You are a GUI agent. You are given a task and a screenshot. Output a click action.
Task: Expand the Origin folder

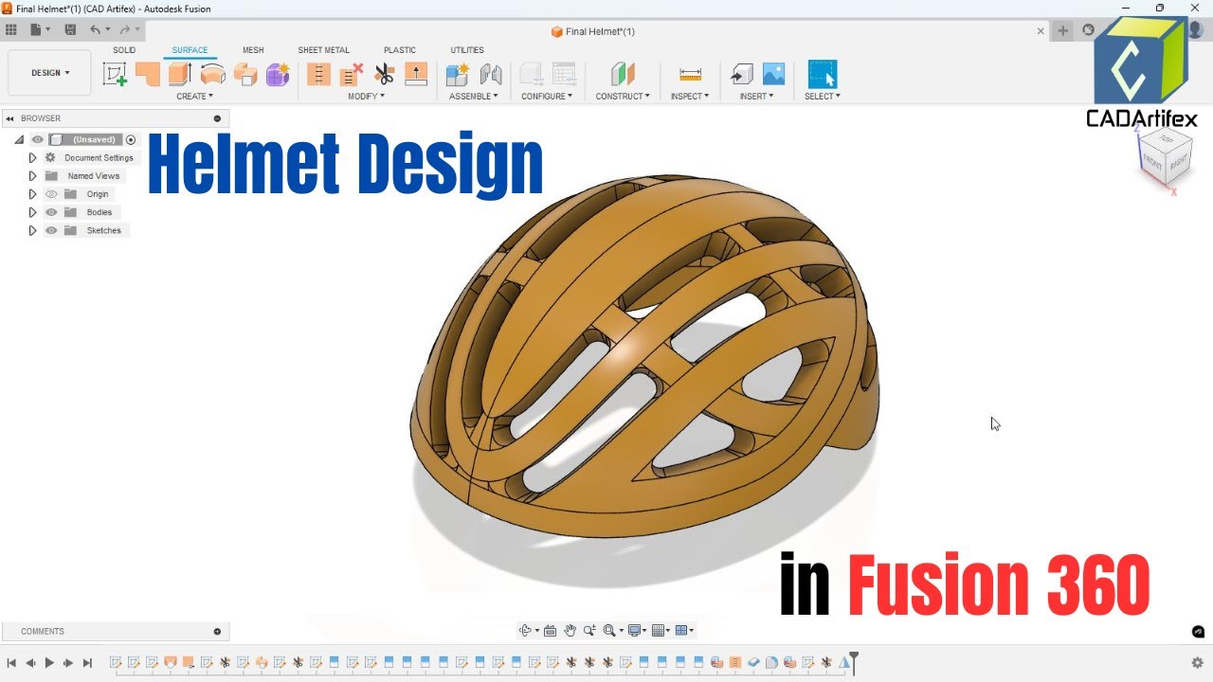32,194
